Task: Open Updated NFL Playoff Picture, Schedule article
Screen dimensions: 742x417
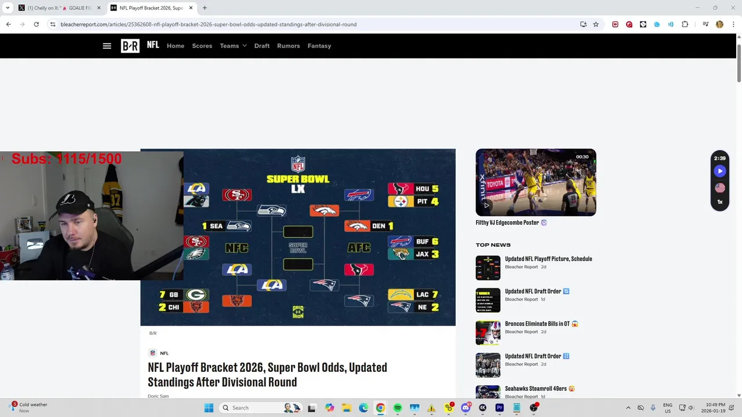Action: [x=548, y=259]
